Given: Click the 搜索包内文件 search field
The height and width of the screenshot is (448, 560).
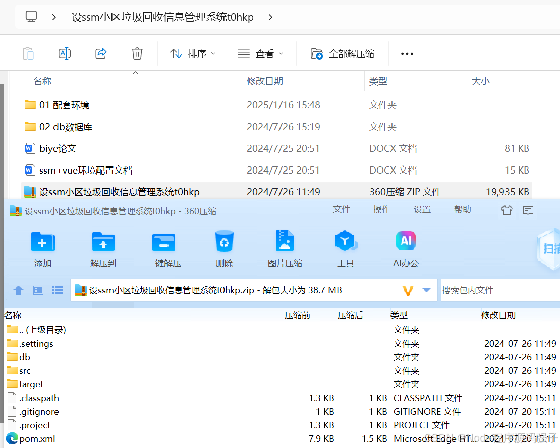Looking at the screenshot, I should pos(500,290).
